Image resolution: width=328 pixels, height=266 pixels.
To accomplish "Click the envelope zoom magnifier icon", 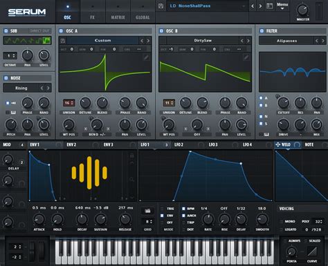I will point(131,179).
